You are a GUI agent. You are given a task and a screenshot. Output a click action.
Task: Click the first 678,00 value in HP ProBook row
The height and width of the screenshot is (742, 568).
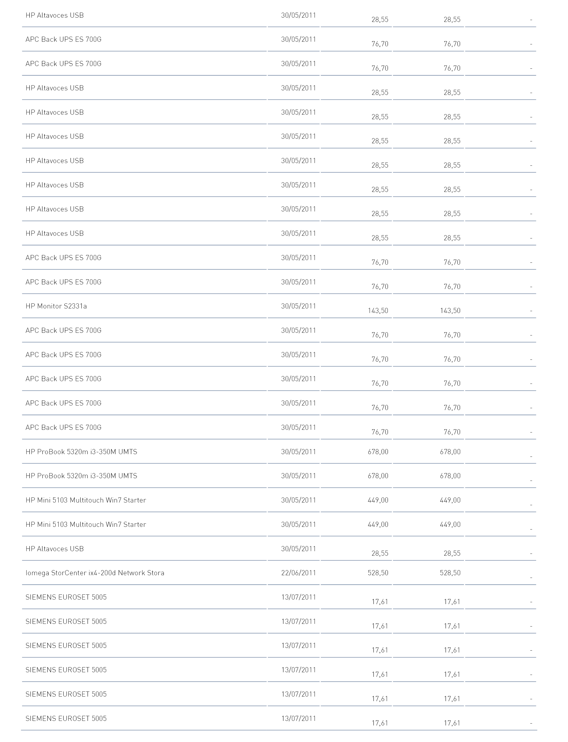tap(378, 452)
